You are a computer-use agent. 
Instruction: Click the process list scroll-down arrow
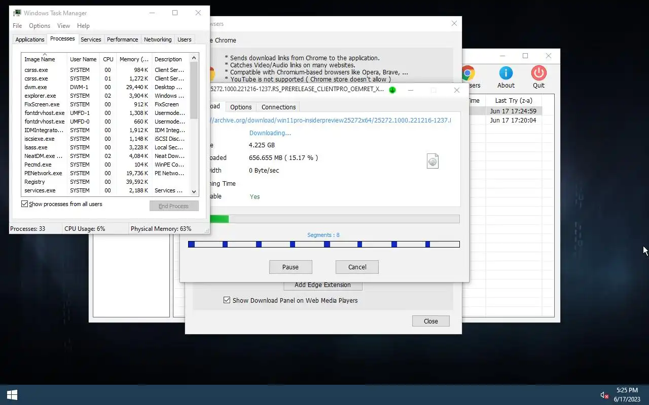(x=194, y=191)
